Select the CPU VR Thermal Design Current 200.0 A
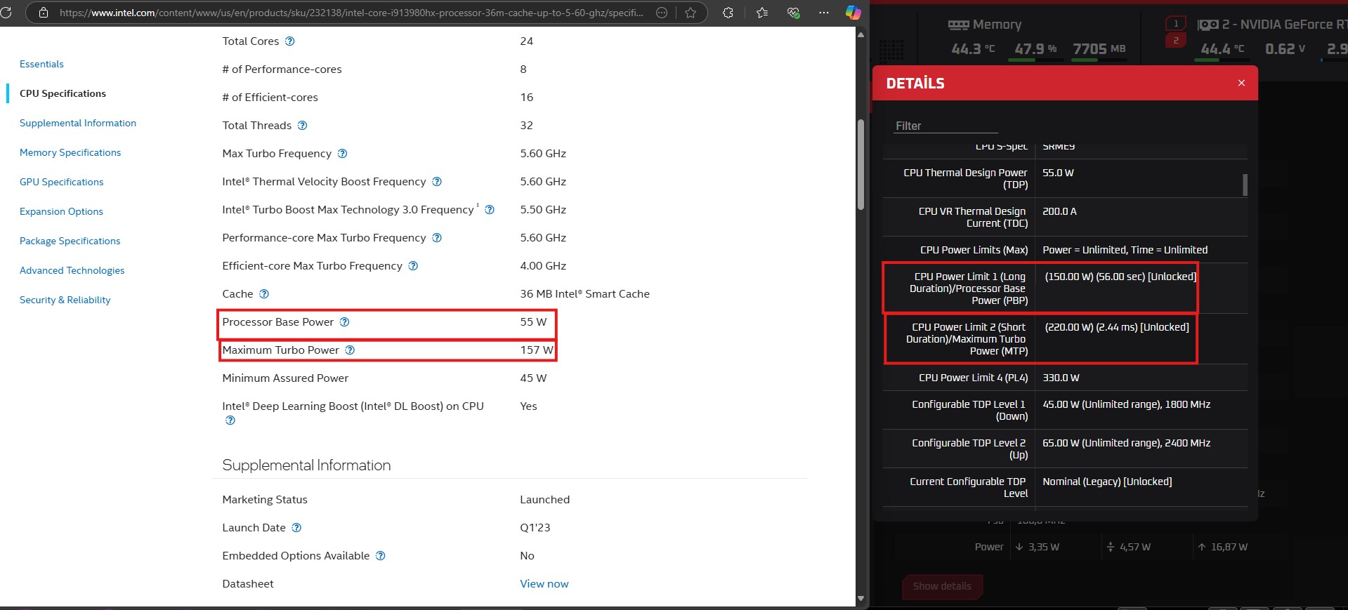This screenshot has width=1348, height=610. coord(1059,211)
